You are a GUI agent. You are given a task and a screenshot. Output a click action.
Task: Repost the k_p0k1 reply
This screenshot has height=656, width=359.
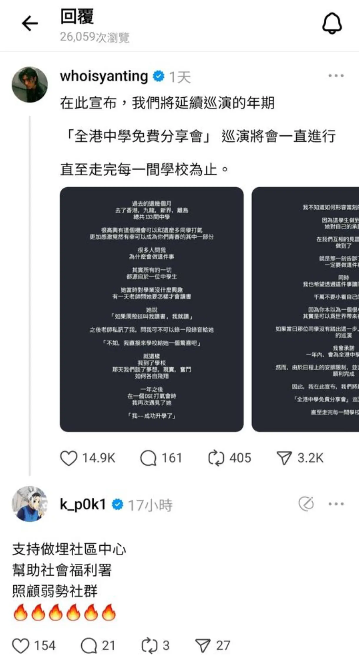pyautogui.click(x=150, y=646)
